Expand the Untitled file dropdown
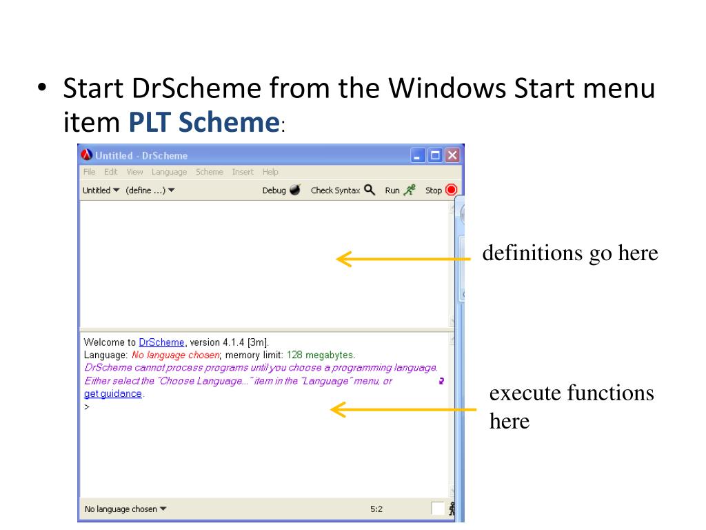This screenshot has height=530, width=706. point(101,190)
